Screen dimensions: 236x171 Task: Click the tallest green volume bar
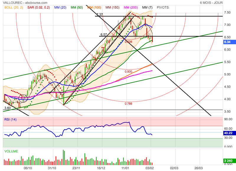(63, 157)
